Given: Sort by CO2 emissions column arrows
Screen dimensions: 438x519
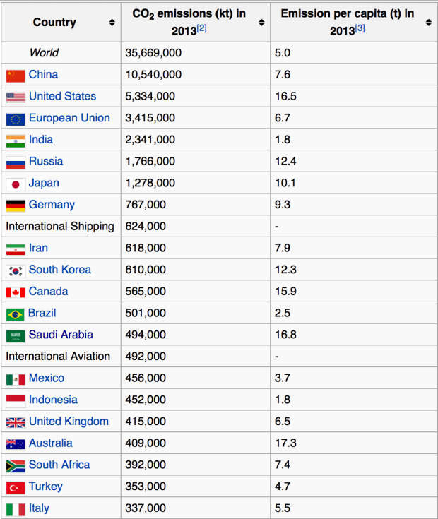Looking at the screenshot, I should pyautogui.click(x=261, y=23).
